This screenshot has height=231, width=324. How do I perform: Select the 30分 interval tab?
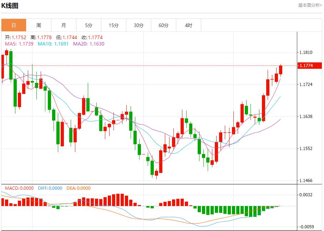pyautogui.click(x=138, y=25)
